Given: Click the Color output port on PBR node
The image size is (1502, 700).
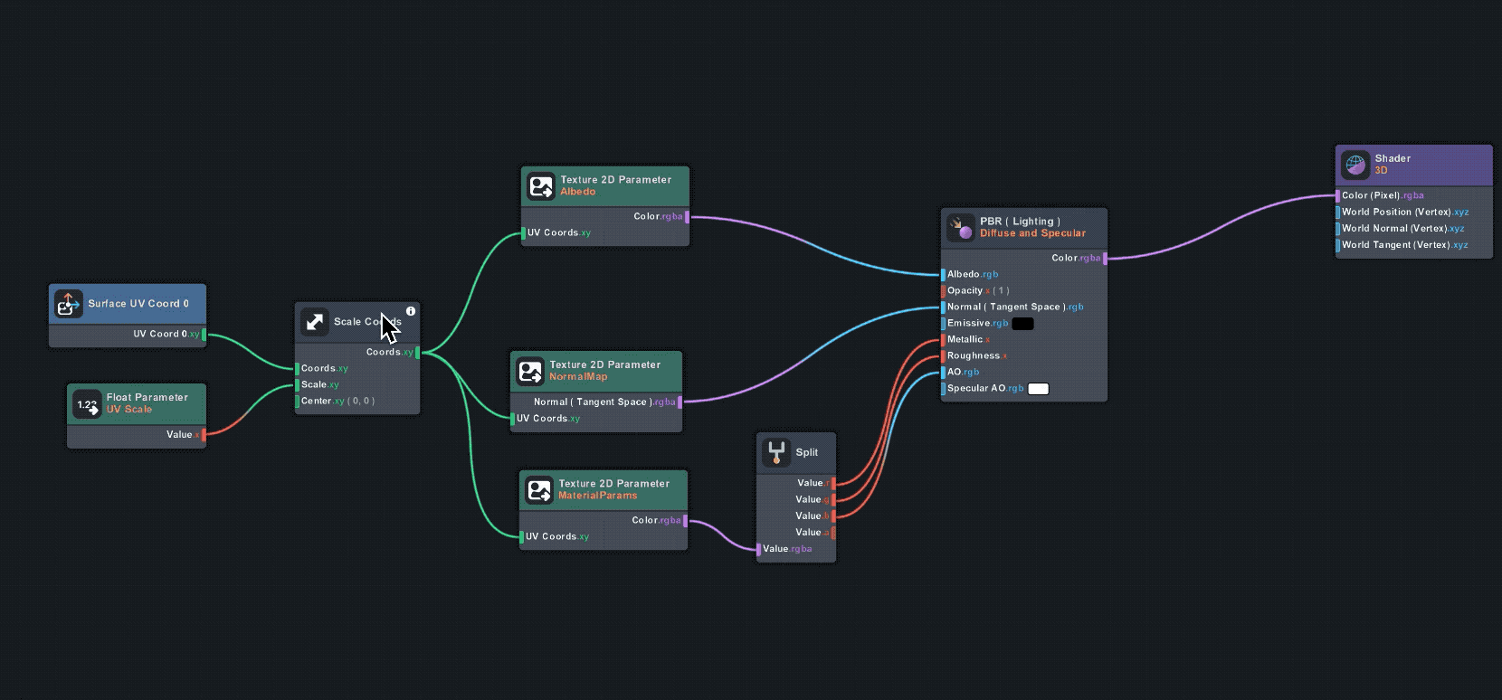Looking at the screenshot, I should (1105, 259).
